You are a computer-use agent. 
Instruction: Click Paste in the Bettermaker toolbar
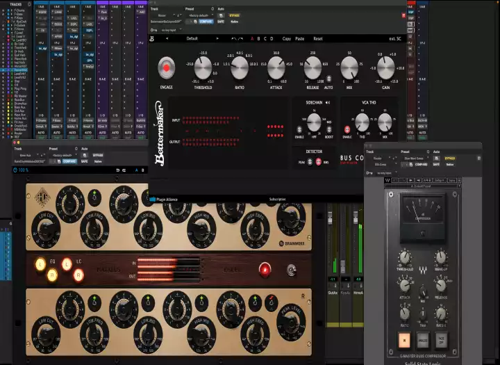(300, 39)
